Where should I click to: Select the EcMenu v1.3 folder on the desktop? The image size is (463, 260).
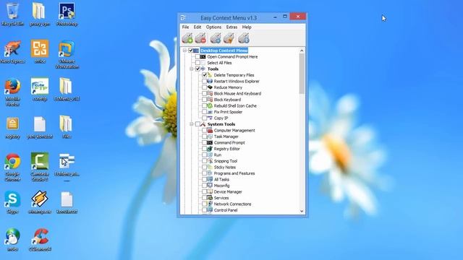(x=67, y=90)
